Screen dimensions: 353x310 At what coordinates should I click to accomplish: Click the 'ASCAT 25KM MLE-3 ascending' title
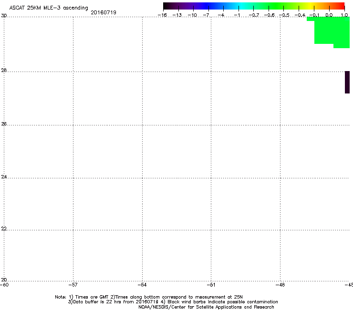click(49, 8)
